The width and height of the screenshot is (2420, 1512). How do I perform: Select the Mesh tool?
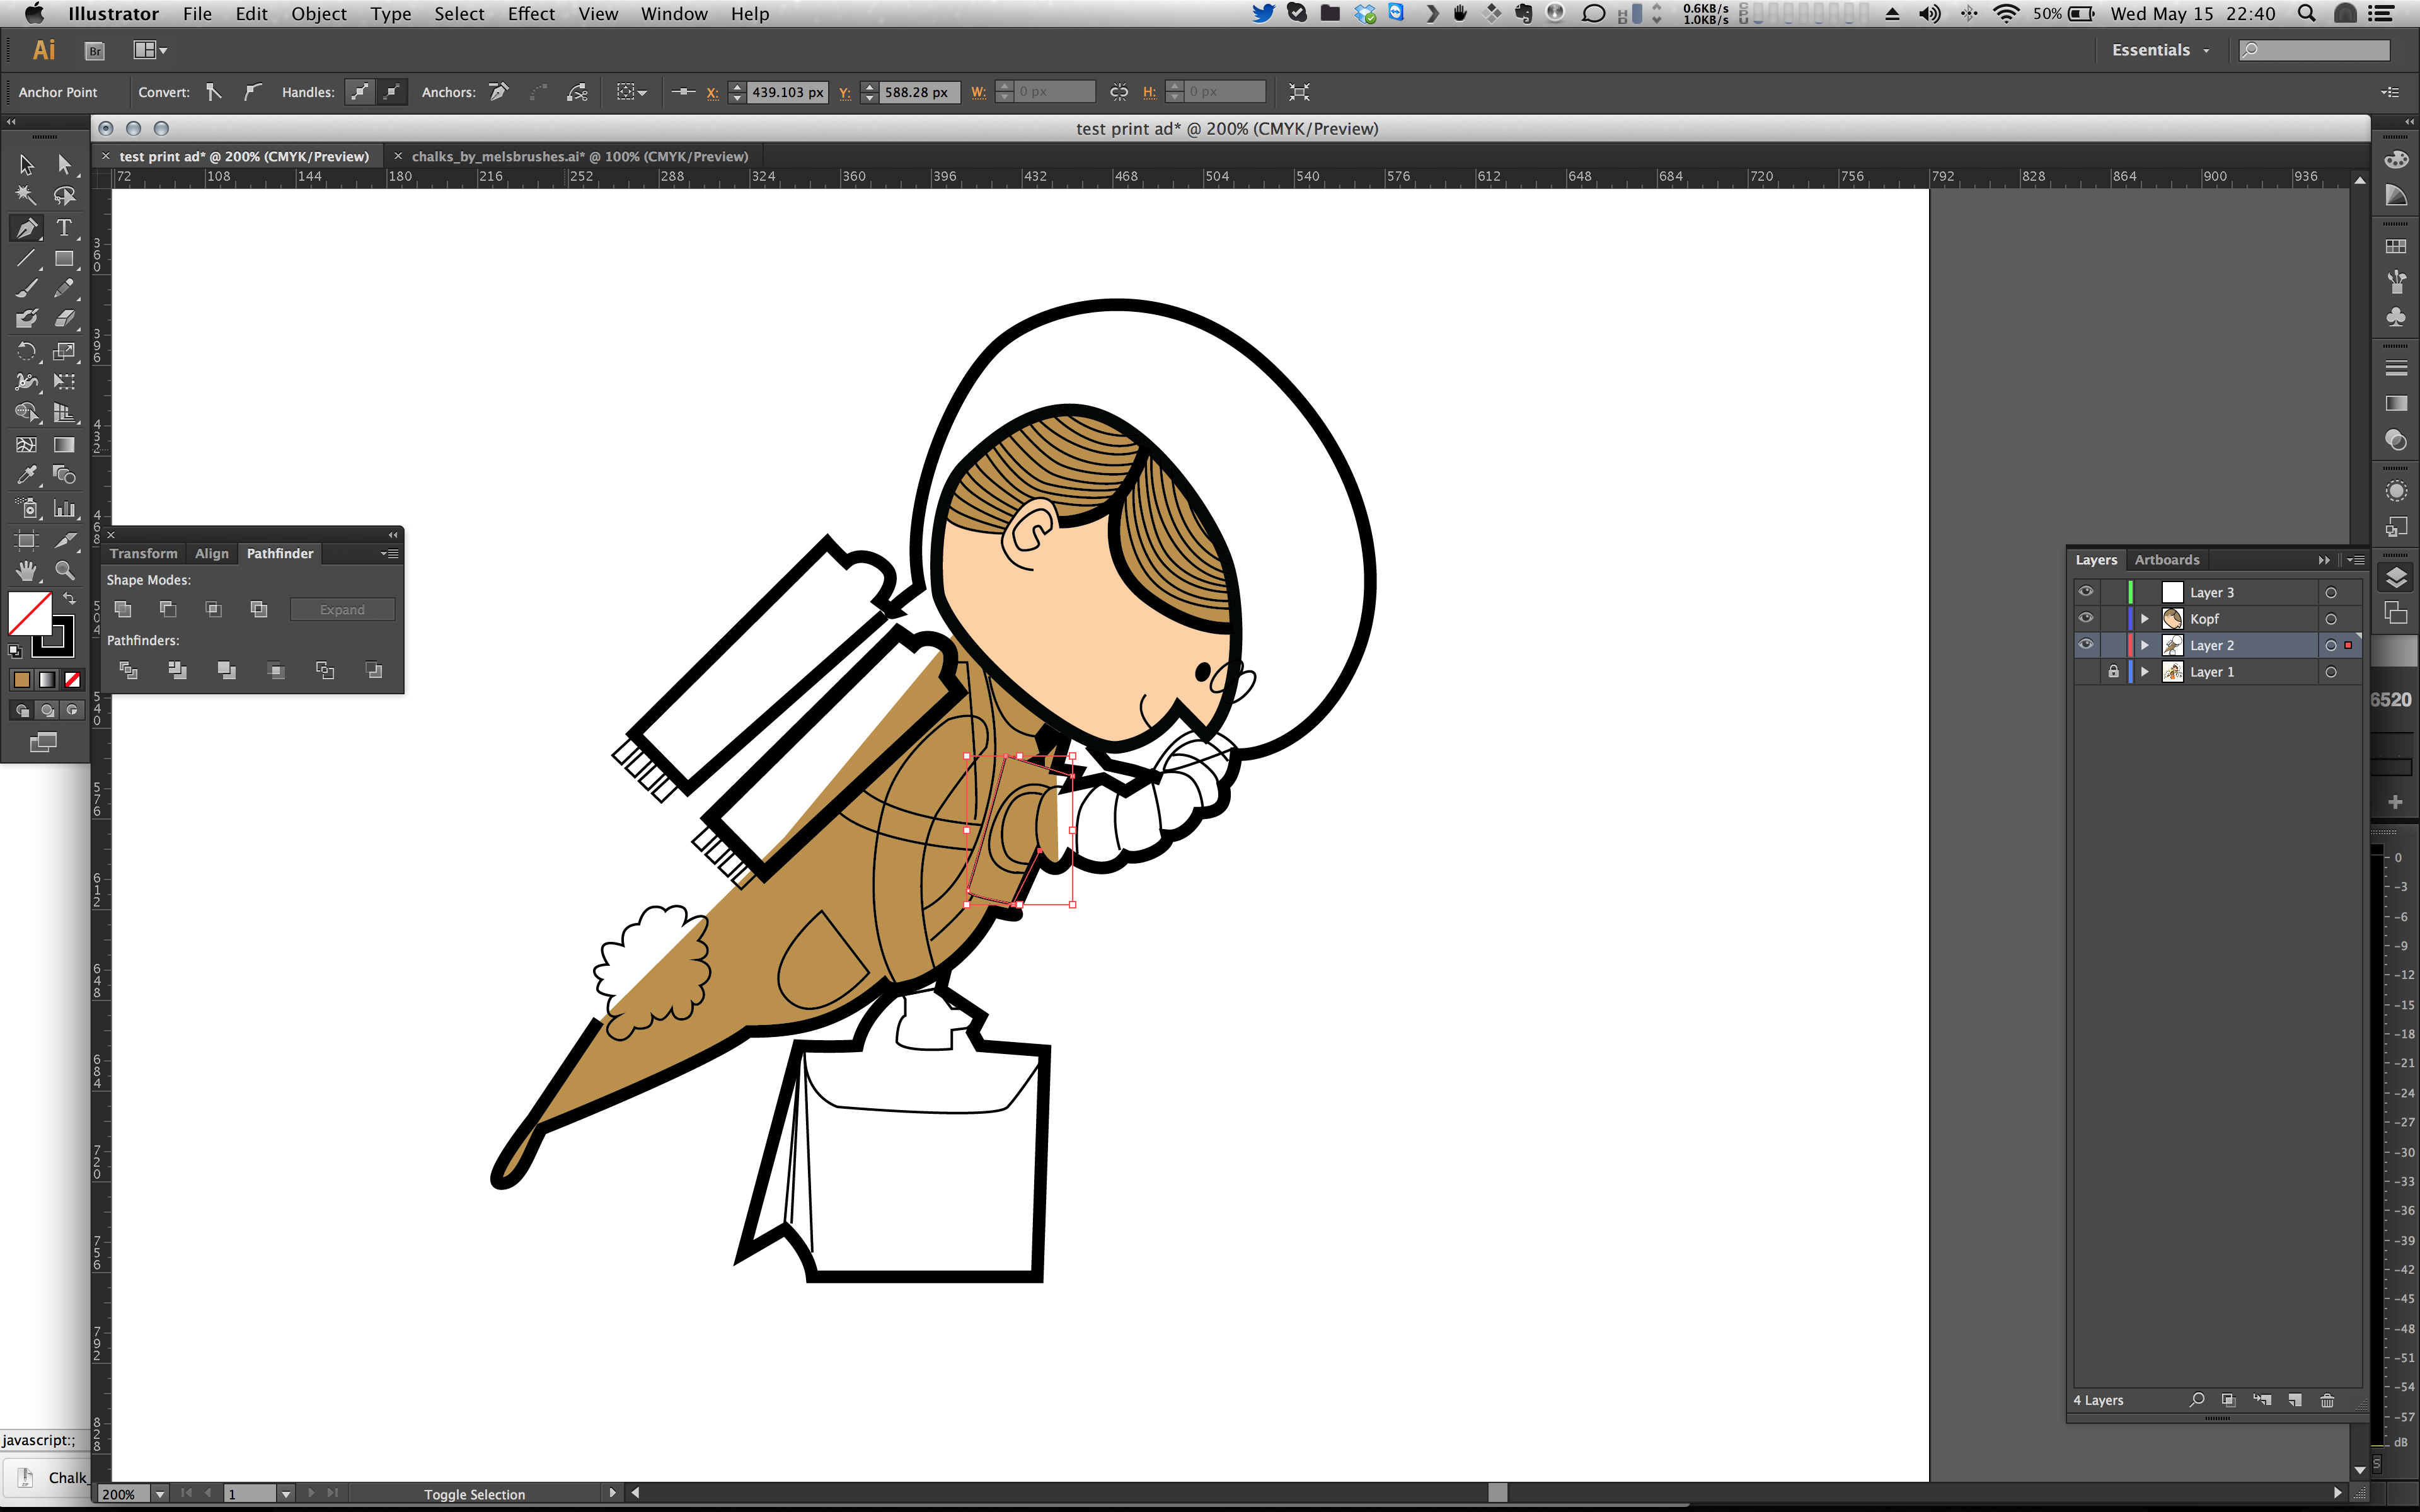click(x=26, y=444)
